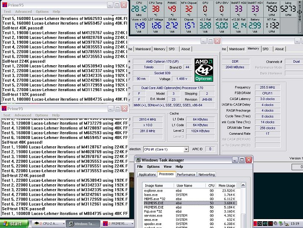The height and width of the screenshot is (228, 303).
Task: Activate Windows Task Manager taskbar button
Action: tap(83, 224)
